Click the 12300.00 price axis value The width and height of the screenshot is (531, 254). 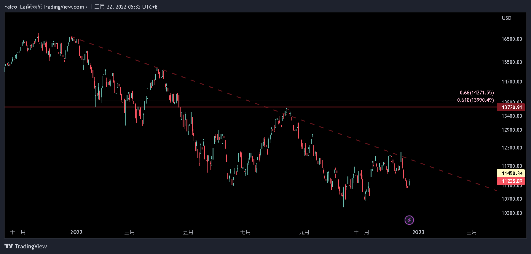[512, 148]
